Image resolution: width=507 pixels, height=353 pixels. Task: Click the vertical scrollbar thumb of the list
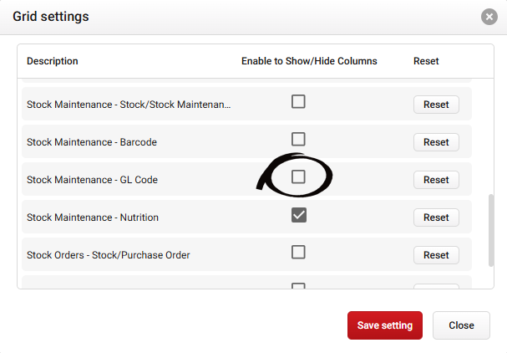point(491,230)
